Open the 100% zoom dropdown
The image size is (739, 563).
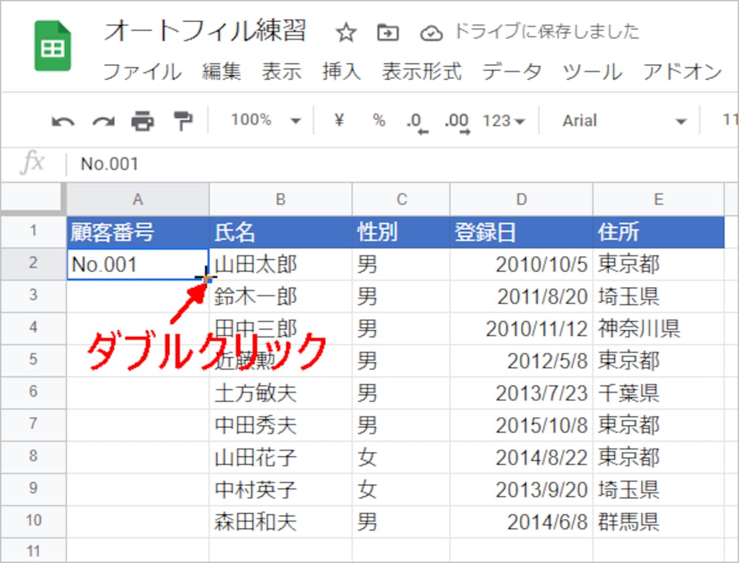265,120
